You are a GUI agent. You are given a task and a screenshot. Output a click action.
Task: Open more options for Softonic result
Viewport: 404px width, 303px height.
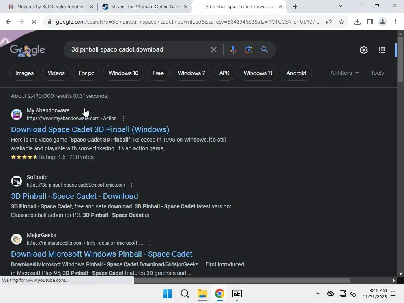point(132,185)
